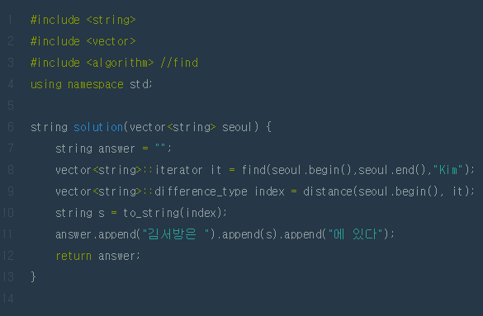Click the solution function name
483x316 pixels.
click(98, 127)
